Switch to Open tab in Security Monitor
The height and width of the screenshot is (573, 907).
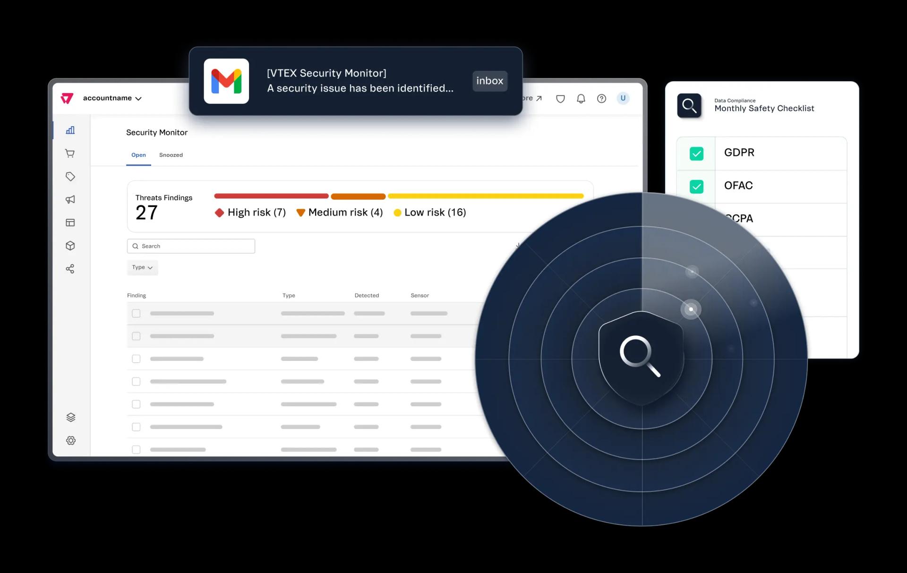click(138, 154)
